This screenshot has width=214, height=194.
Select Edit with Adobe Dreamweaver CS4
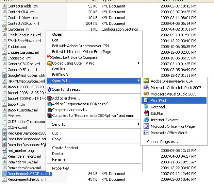tap(81, 46)
